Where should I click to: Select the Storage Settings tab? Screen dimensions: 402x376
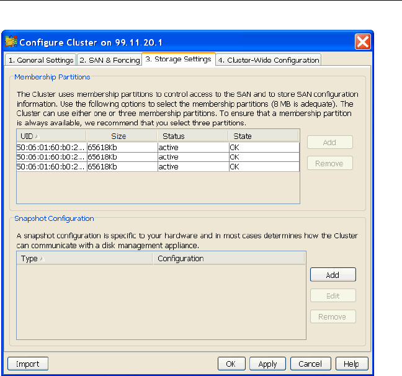pos(178,60)
